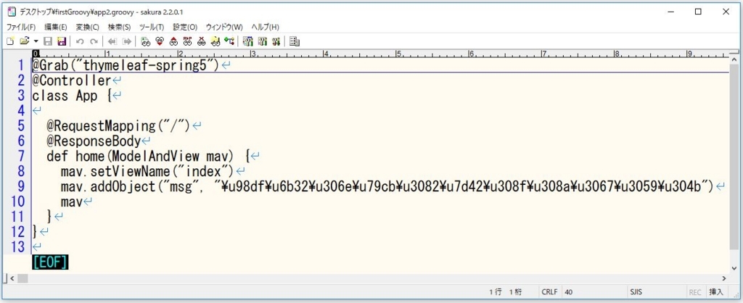The image size is (743, 303).
Task: Undo the last edit
Action: 80,41
